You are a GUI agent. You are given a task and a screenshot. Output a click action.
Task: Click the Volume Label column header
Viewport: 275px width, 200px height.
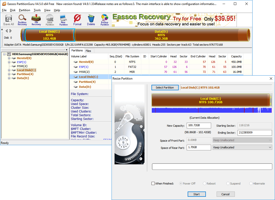89,56
